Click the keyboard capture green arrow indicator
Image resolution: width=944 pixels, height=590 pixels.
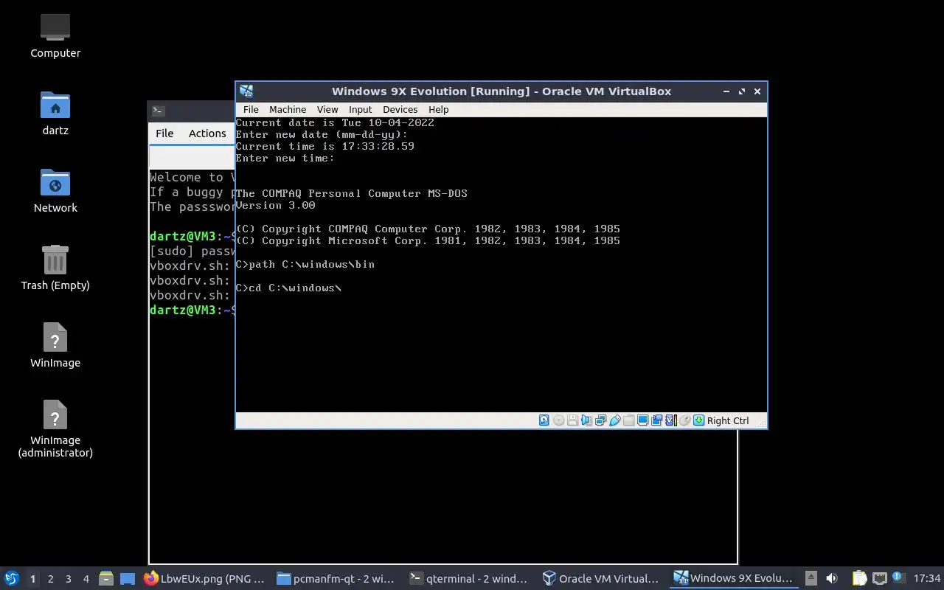(698, 420)
